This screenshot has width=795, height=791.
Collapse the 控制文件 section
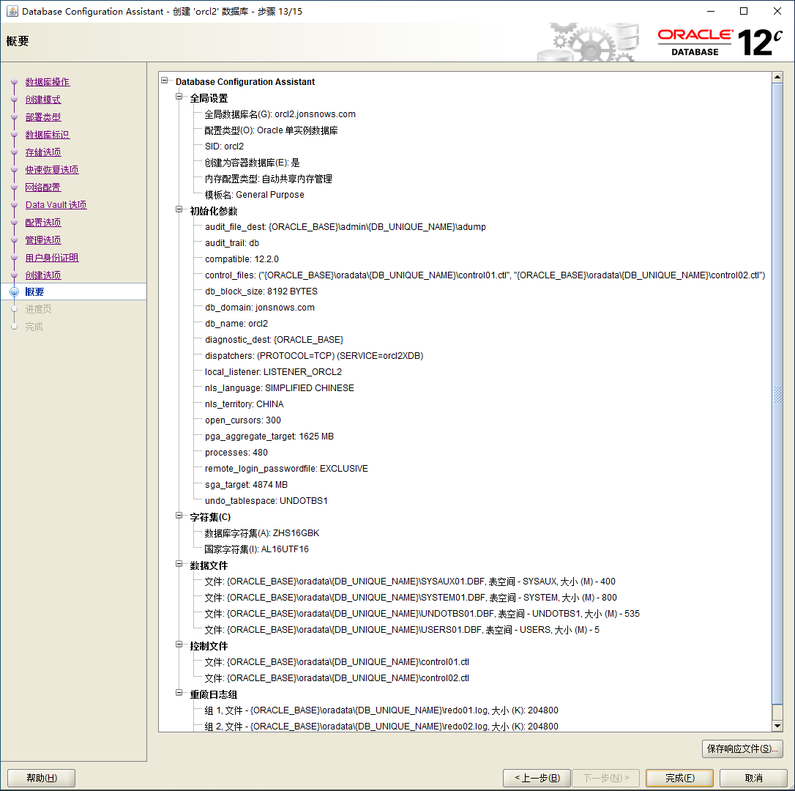(x=179, y=645)
